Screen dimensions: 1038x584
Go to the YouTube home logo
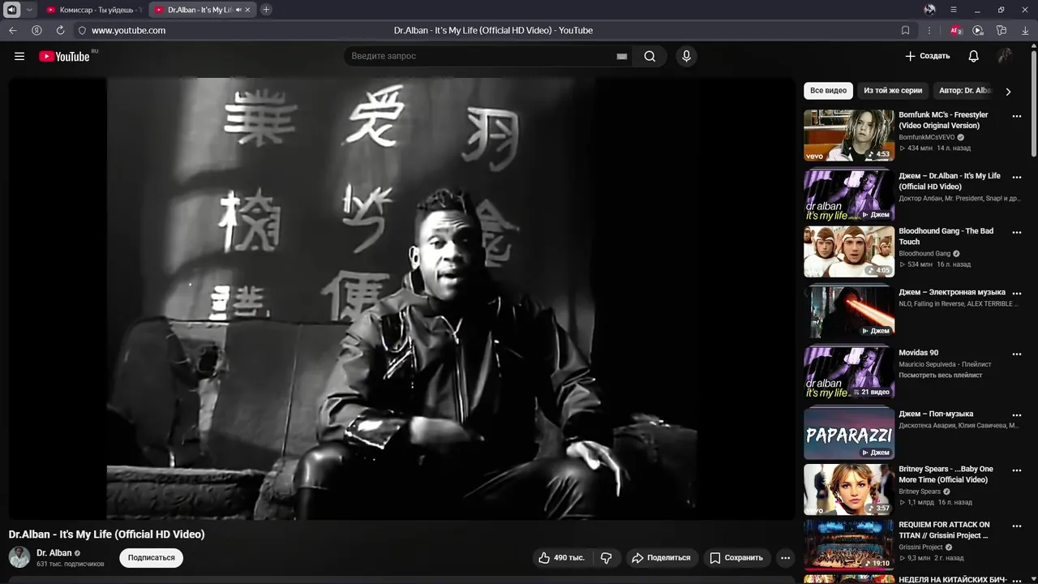coord(64,56)
